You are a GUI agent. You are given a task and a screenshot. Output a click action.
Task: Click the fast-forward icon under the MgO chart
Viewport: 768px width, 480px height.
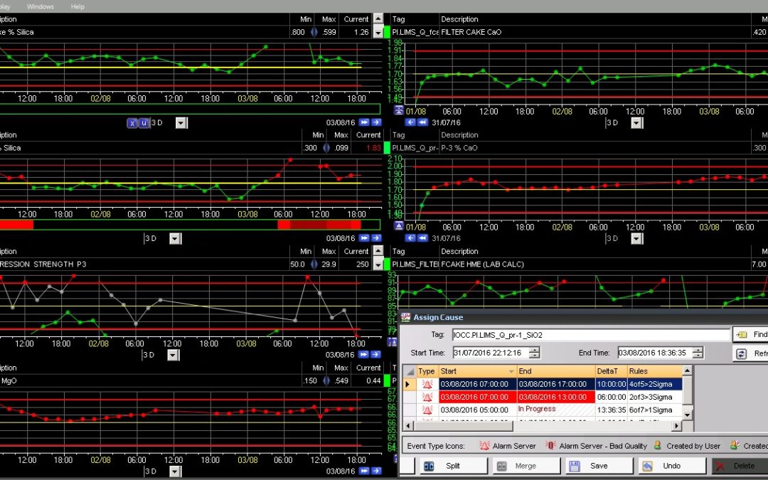point(364,471)
